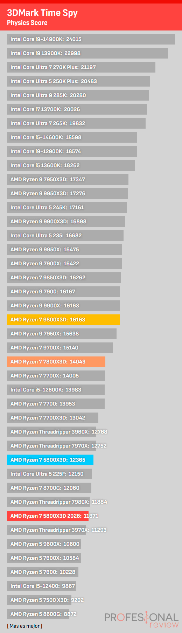Click the Intel Core i9-14900K bar
This screenshot has width=182, height=633.
(91, 39)
